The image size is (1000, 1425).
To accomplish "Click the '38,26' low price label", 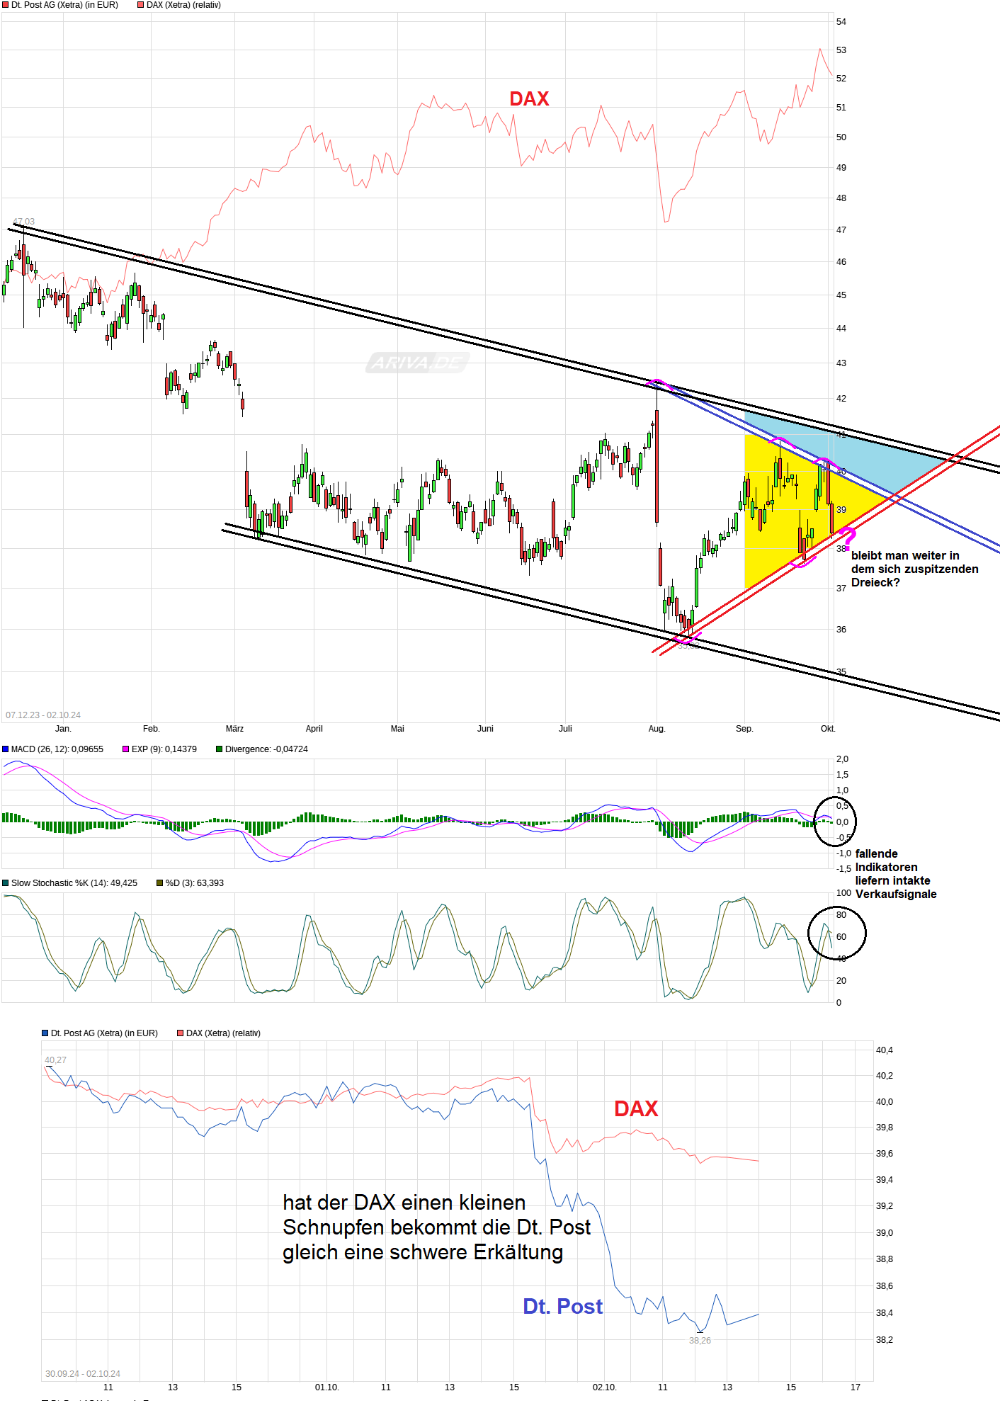I will [700, 1341].
